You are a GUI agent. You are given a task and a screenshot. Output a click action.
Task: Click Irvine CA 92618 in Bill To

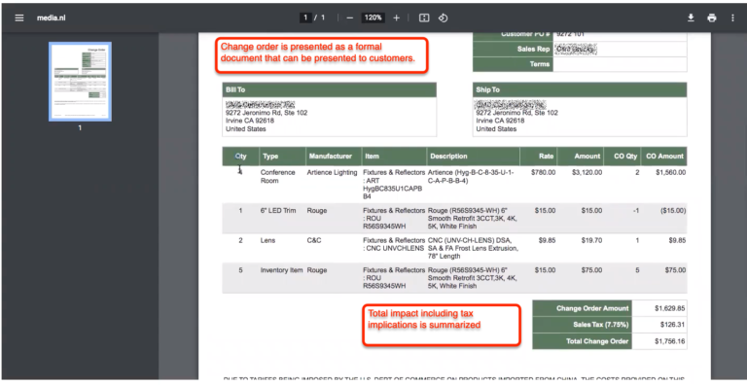pos(250,121)
